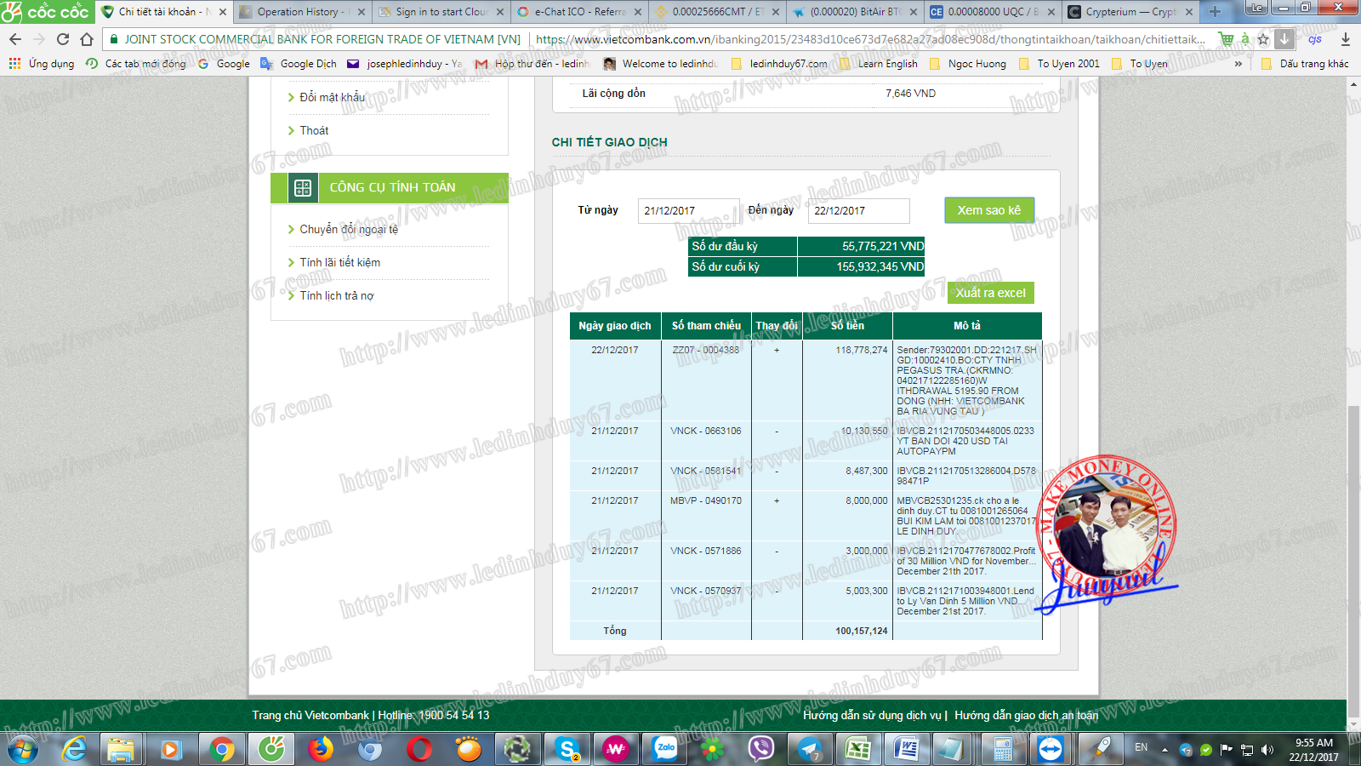Screen dimensions: 1361x766
Task: Toggle the Vietnamese typing 'à' icon
Action: coord(1244,39)
